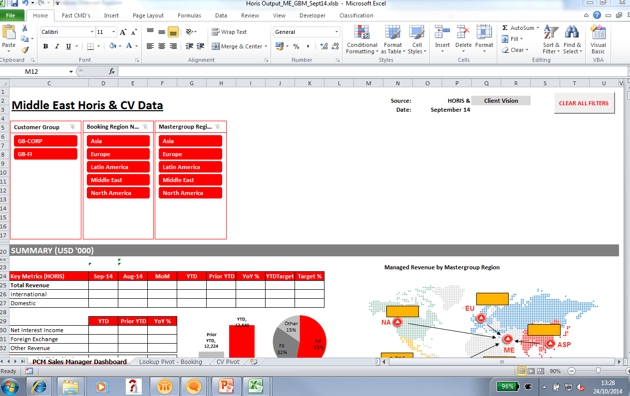The width and height of the screenshot is (630, 396).
Task: Apply the cell borders icon
Action: pyautogui.click(x=90, y=46)
